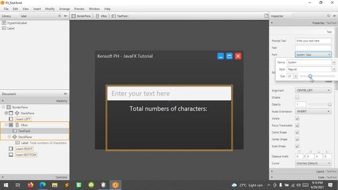This screenshot has width=338, height=190.
Task: Toggle the Scale Shape checkbox
Action: pyautogui.click(x=297, y=146)
